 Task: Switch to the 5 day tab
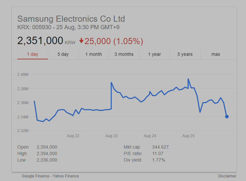[x=63, y=54]
